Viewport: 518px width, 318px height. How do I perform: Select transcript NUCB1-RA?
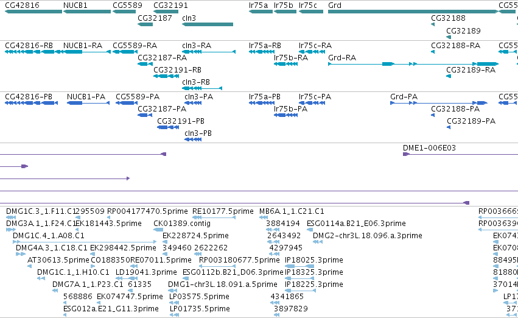[x=87, y=52]
